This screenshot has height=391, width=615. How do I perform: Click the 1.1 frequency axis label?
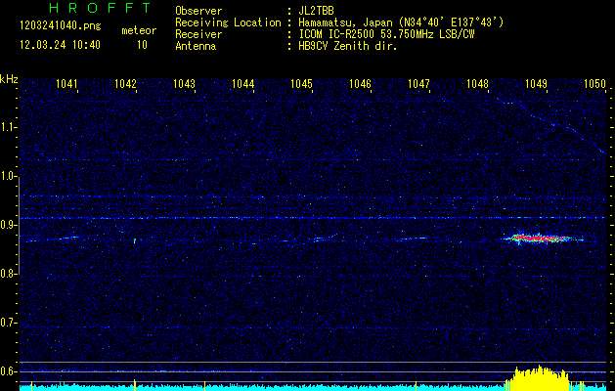[x=9, y=127]
